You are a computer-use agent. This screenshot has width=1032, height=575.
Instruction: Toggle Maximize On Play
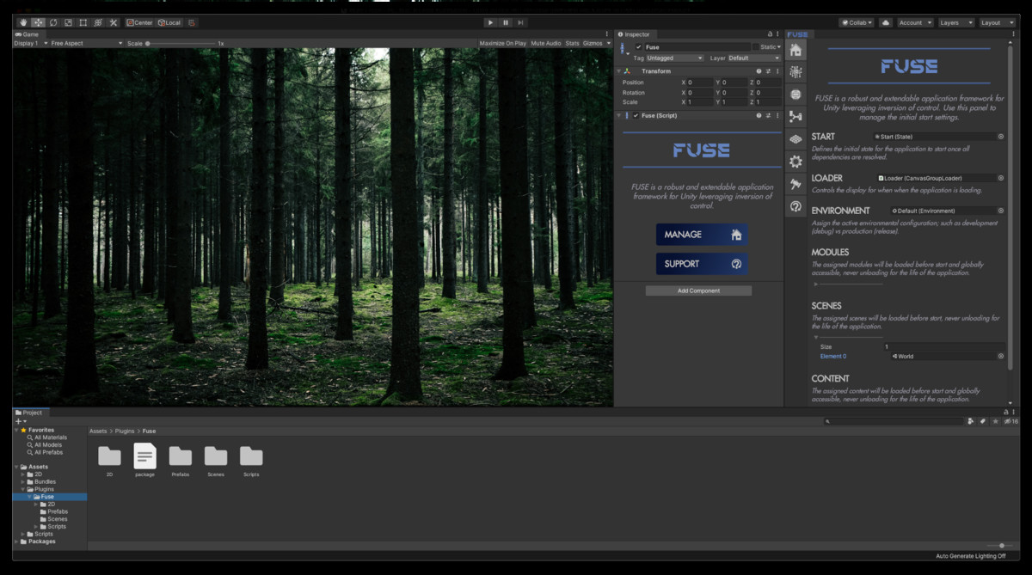pos(503,43)
